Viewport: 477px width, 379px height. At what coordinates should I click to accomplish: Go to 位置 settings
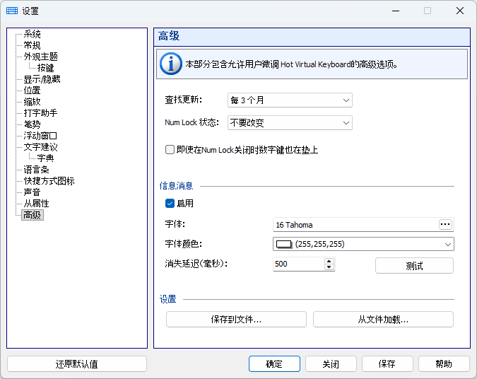[x=32, y=91]
